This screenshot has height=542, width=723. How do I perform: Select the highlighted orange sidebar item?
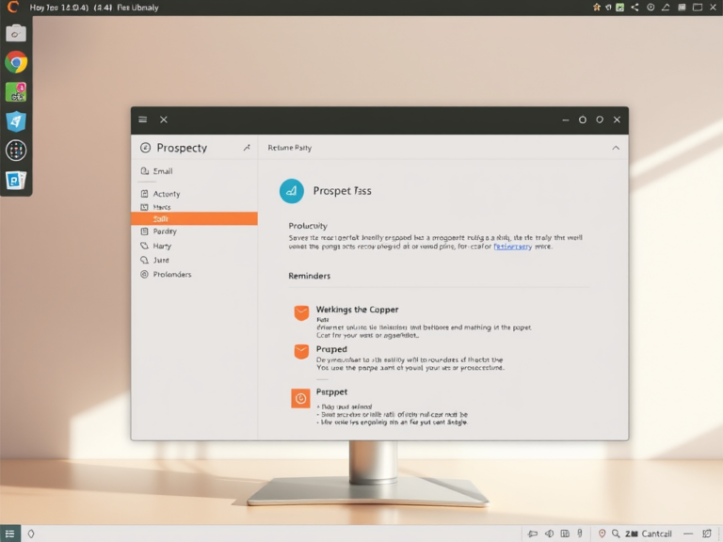click(x=194, y=218)
